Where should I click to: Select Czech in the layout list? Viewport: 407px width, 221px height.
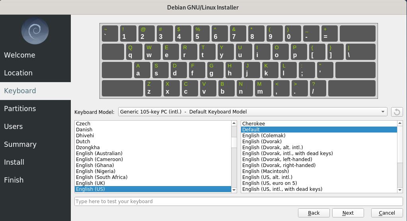[x=153, y=124]
